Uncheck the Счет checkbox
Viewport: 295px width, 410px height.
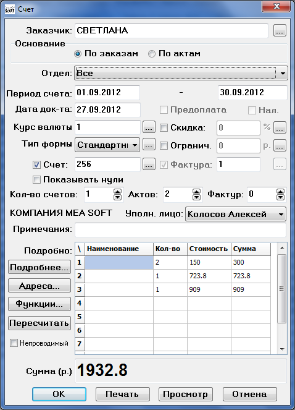[x=36, y=164]
